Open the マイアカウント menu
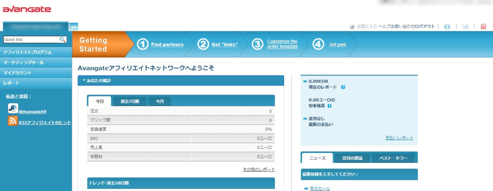Image resolution: width=493 pixels, height=191 pixels. 36,73
